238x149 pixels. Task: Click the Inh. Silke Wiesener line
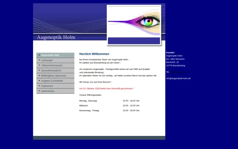coord(175,59)
